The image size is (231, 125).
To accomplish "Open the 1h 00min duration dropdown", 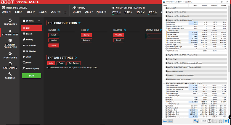I will click(31, 21).
